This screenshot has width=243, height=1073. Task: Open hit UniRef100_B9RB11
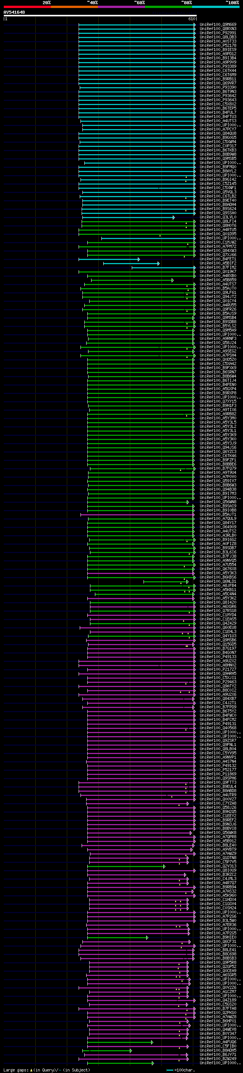click(x=218, y=79)
